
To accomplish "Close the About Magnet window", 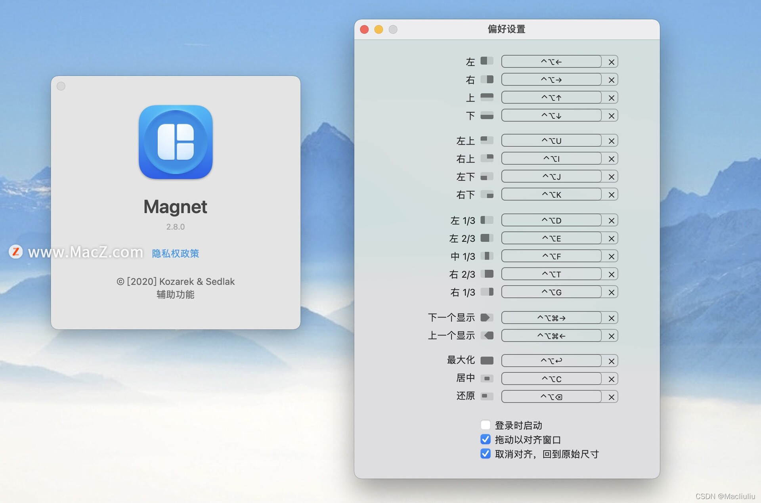I will tap(61, 86).
